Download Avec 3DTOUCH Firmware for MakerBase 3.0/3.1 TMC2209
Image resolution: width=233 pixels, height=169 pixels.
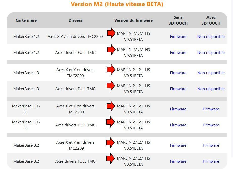[211, 109]
